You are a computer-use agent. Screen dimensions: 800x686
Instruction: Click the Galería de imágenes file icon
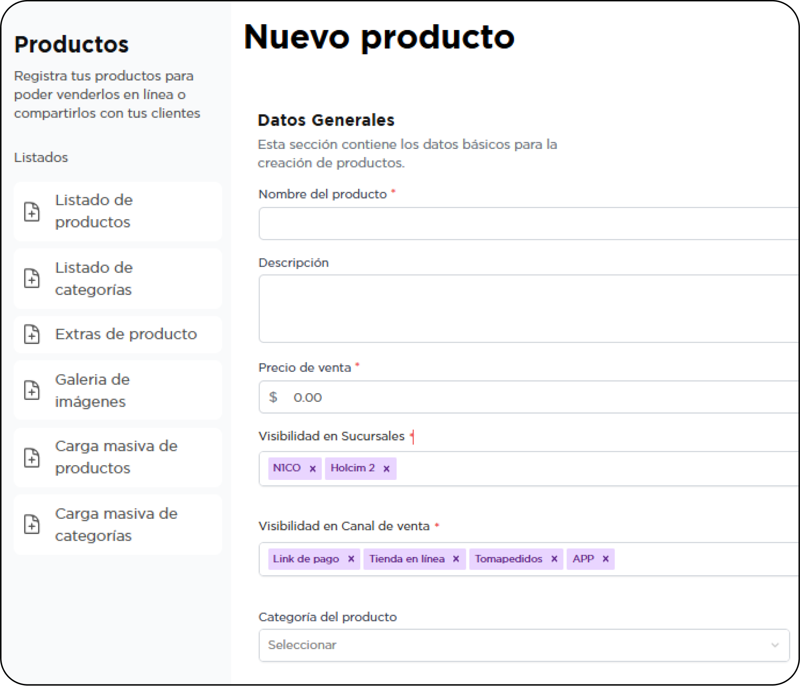(32, 390)
